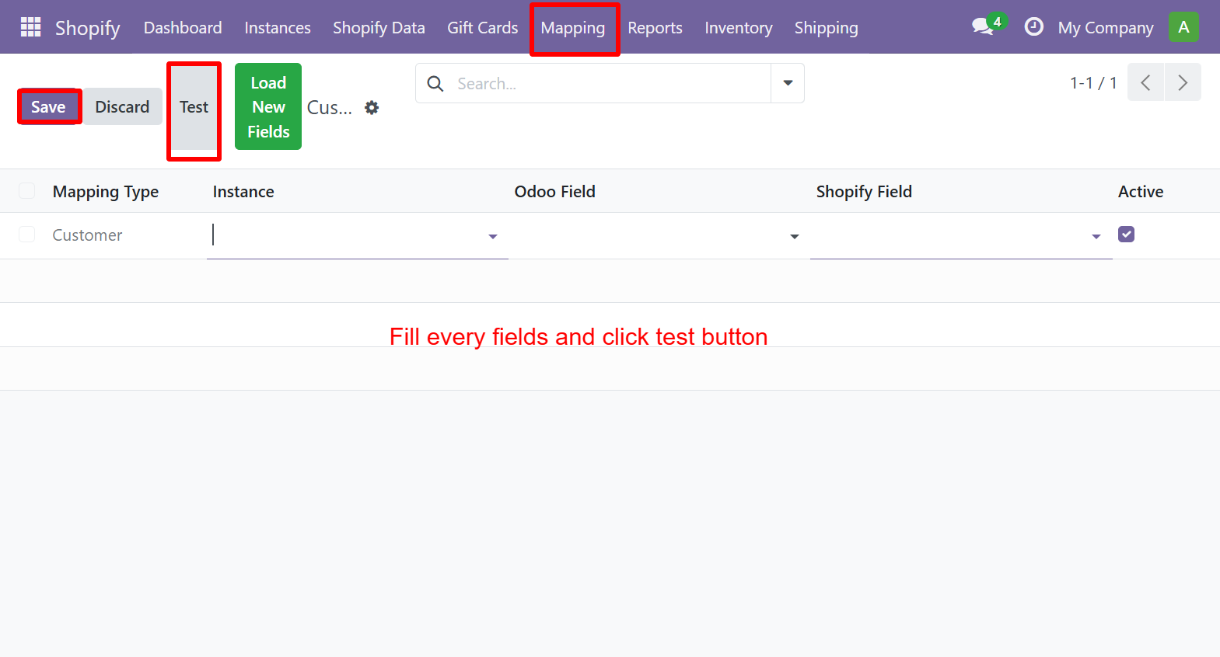Open the apps grid menu icon
The image size is (1220, 657).
click(x=30, y=27)
